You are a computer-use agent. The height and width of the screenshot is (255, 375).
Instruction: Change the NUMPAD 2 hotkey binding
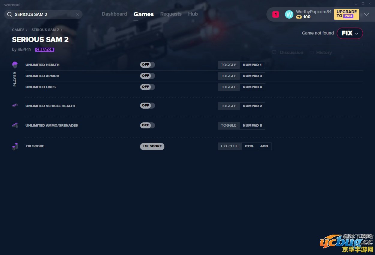coord(252,106)
